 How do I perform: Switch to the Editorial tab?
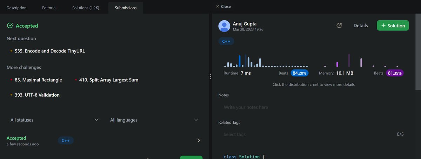(x=49, y=7)
